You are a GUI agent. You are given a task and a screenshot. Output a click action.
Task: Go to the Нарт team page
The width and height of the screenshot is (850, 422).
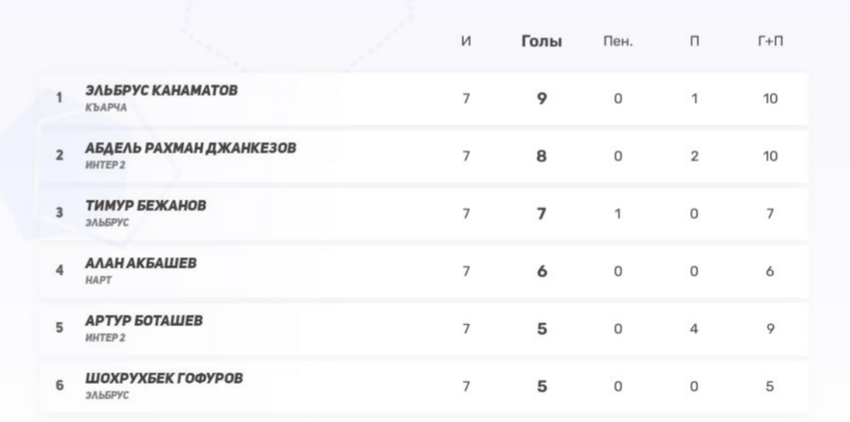pos(99,280)
